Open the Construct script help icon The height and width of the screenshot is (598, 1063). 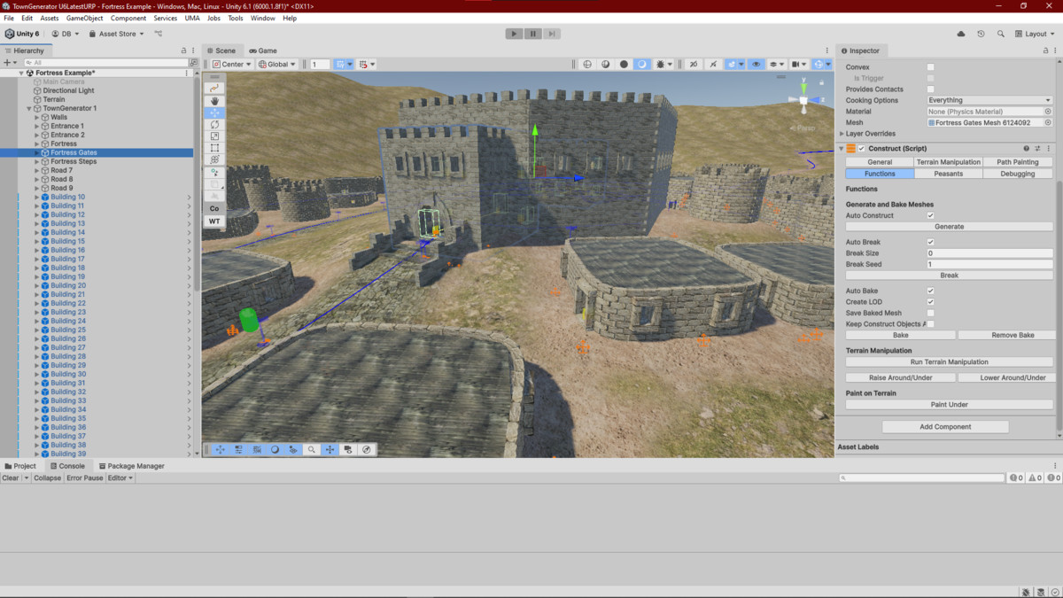tap(1027, 149)
